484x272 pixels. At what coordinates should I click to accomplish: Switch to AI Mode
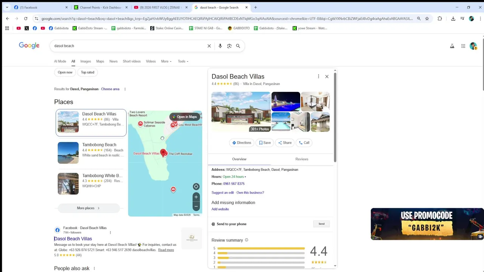[60, 61]
